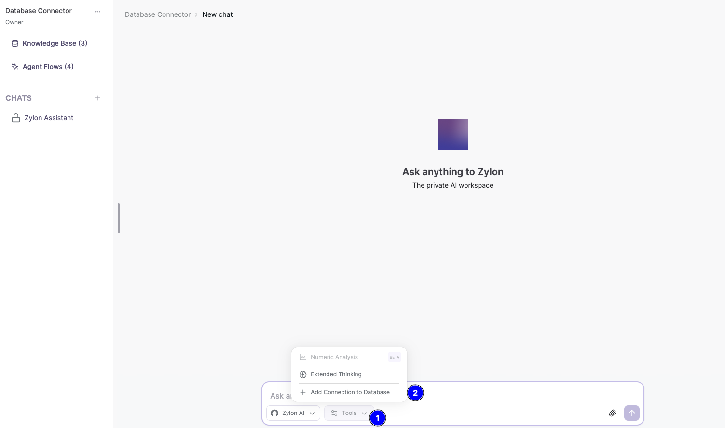Screen dimensions: 725x428
Task: Start a new chat via the plus icon
Action: pyautogui.click(x=97, y=98)
